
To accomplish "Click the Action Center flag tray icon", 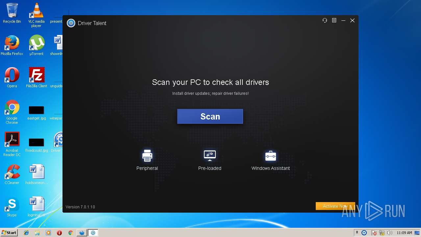I will click(374, 233).
